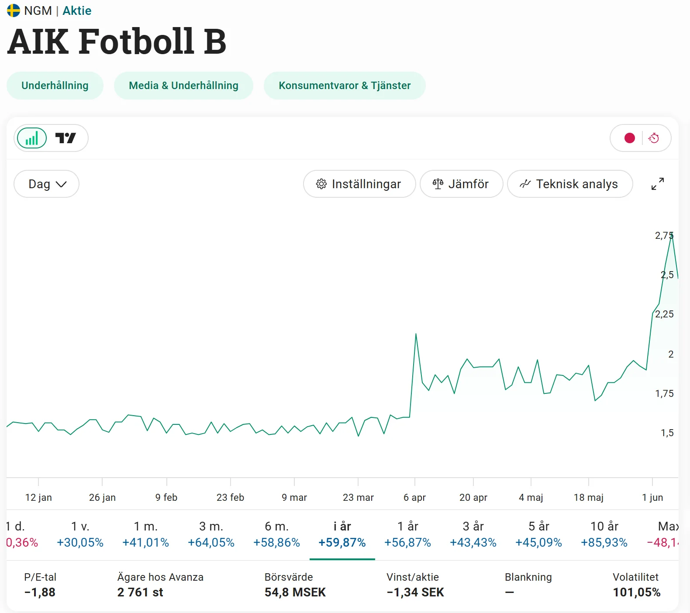
Task: Select the 1 v. period tab
Action: click(80, 534)
